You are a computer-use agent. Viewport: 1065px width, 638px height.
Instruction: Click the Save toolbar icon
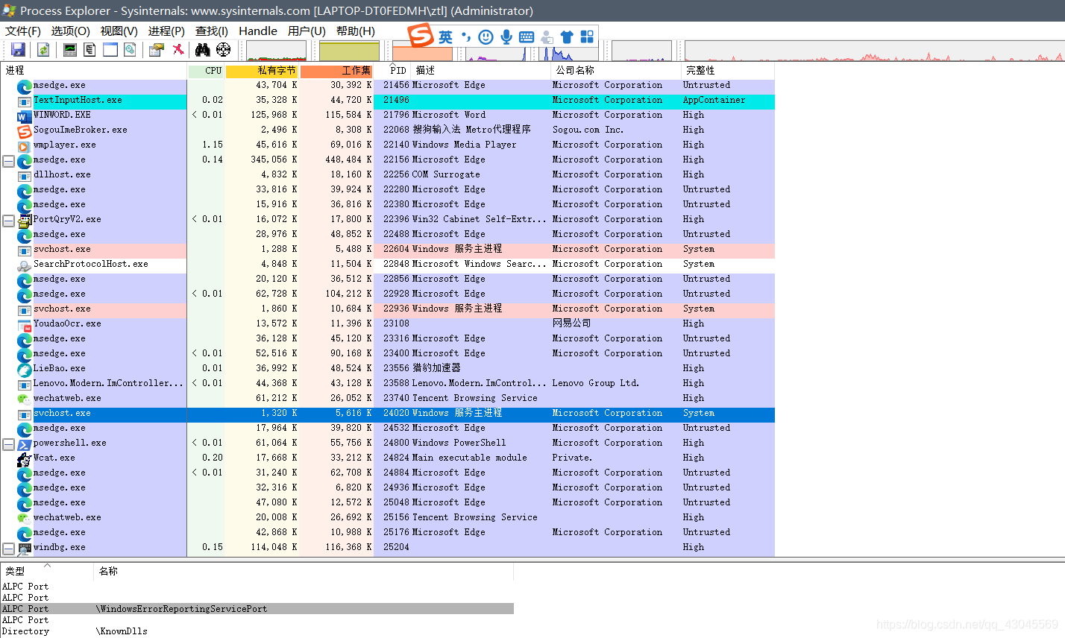[18, 49]
